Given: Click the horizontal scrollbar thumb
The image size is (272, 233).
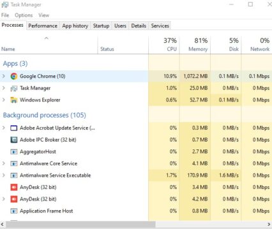Looking at the screenshot, I should point(80,224).
